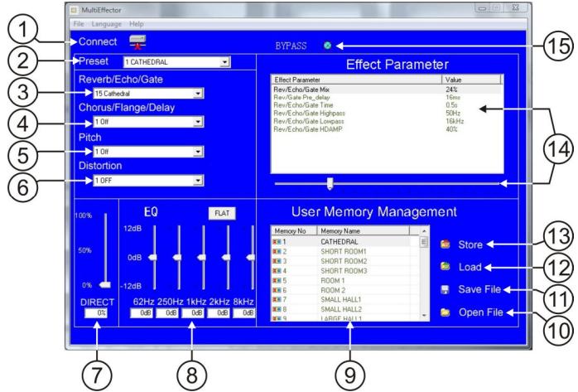Click memory icon for row 5
The height and width of the screenshot is (392, 578).
coord(277,280)
